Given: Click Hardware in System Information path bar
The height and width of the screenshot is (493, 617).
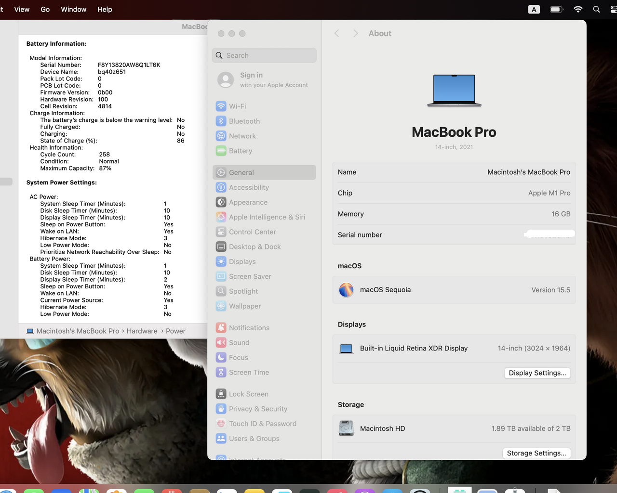Looking at the screenshot, I should coord(142,331).
